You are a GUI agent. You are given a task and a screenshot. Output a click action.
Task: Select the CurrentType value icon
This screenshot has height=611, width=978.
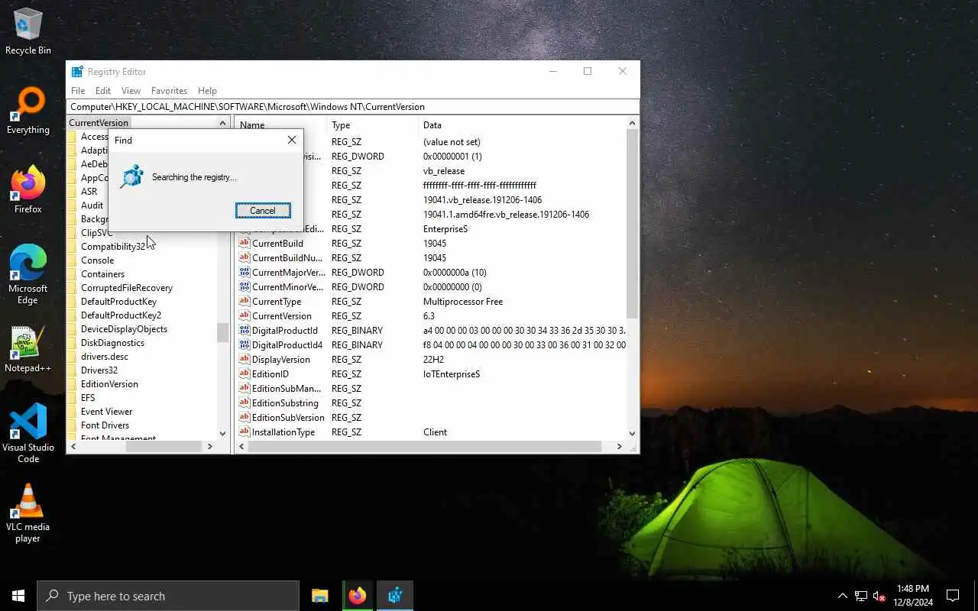tap(244, 301)
